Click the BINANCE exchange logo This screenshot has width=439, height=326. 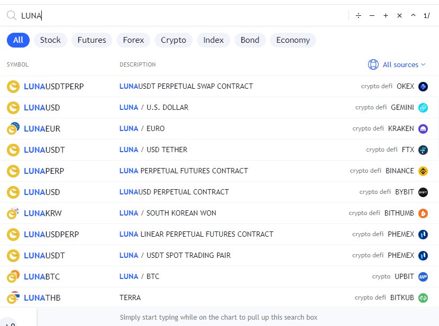click(x=423, y=171)
